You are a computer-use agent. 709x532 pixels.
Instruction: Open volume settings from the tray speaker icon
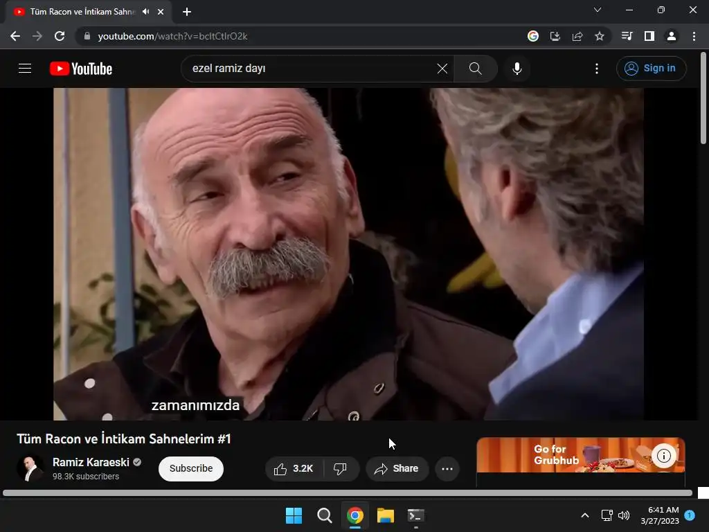point(624,515)
